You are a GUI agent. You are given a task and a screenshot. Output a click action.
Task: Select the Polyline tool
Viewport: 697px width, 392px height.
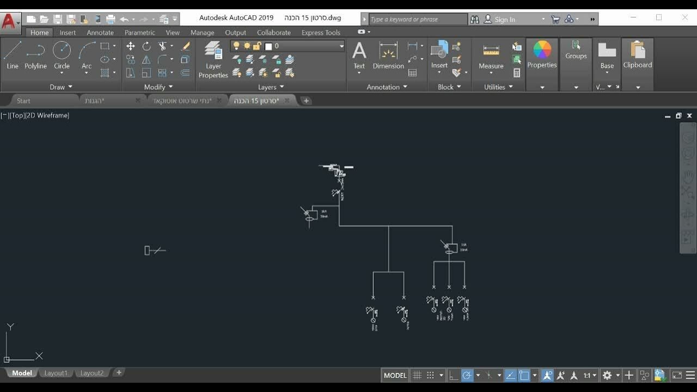click(35, 56)
